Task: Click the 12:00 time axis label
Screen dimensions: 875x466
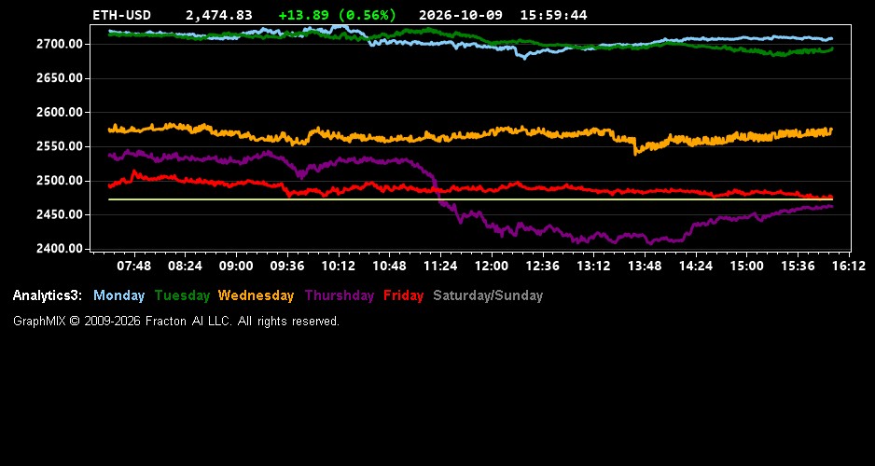Action: [x=492, y=267]
